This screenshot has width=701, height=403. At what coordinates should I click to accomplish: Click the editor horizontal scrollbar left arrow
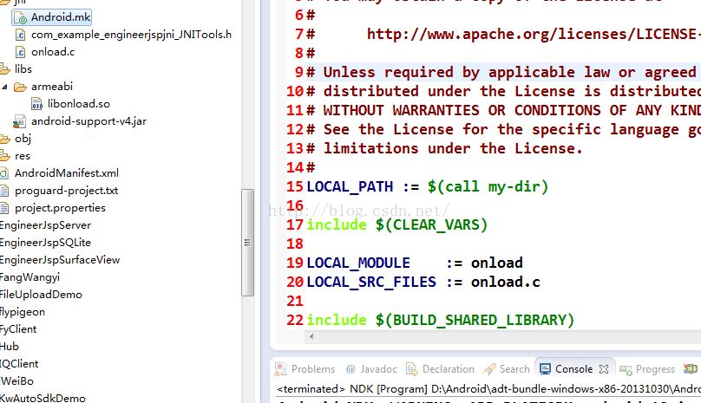[x=311, y=336]
